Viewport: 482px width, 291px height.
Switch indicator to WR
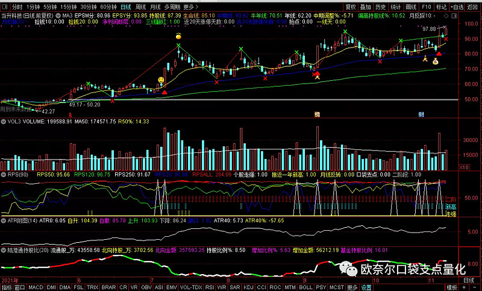(x=222, y=287)
